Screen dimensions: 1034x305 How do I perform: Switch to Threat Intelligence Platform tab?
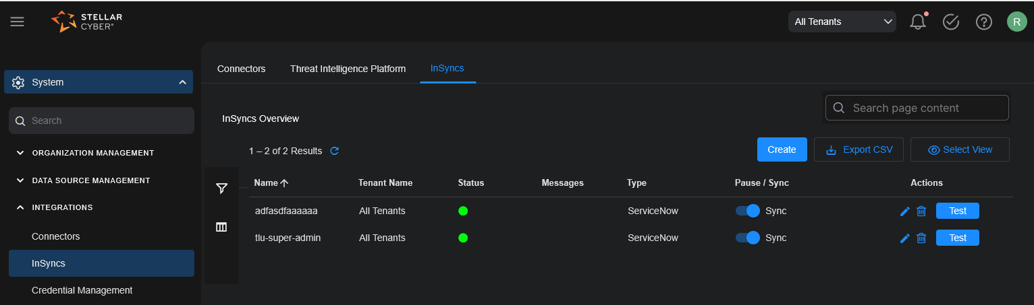click(348, 69)
